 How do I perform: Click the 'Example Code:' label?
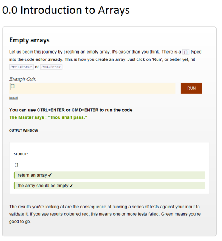point(23,79)
